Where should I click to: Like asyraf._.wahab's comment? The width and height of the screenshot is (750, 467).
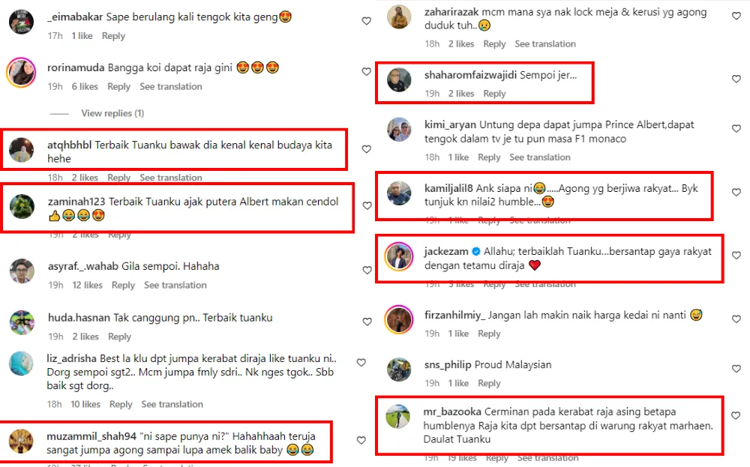click(367, 270)
